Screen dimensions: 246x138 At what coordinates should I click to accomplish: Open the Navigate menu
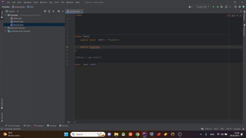pyautogui.click(x=27, y=2)
